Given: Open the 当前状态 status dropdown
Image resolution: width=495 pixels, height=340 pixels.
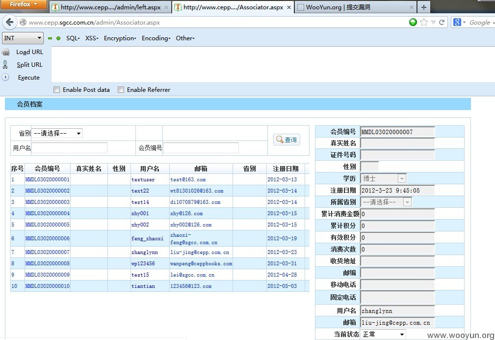Looking at the screenshot, I should pyautogui.click(x=383, y=334).
